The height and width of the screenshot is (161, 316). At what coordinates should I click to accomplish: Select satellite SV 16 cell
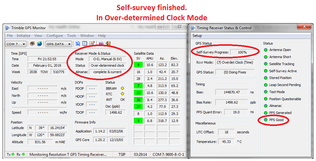[x=138, y=72]
